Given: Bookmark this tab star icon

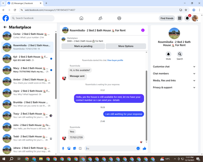Looking at the screenshot, I should point(186,10).
